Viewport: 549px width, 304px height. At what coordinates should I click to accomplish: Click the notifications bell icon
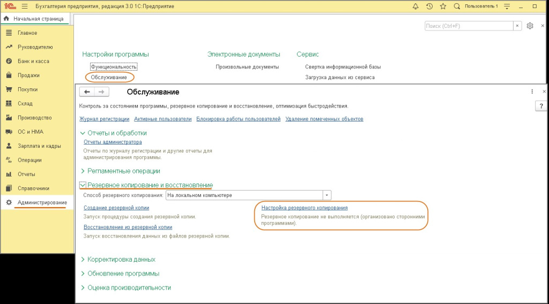(x=416, y=6)
